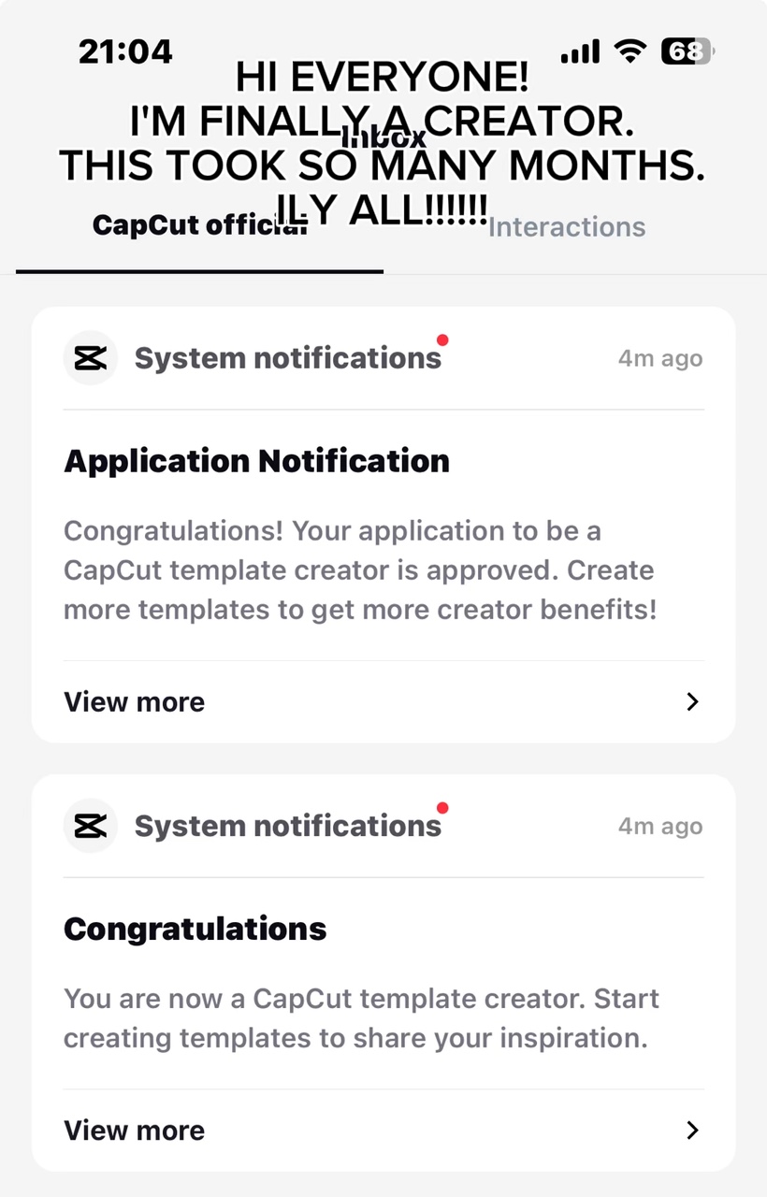767x1197 pixels.
Task: Open the Application Notification heading
Action: (x=256, y=461)
